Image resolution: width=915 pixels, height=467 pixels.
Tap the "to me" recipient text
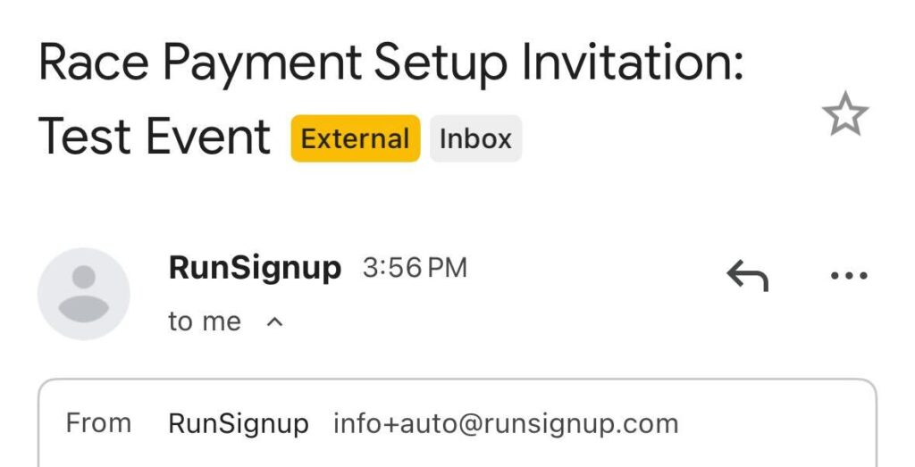click(x=205, y=321)
